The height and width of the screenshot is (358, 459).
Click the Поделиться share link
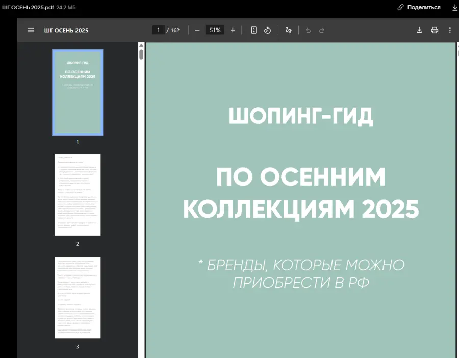pos(419,7)
